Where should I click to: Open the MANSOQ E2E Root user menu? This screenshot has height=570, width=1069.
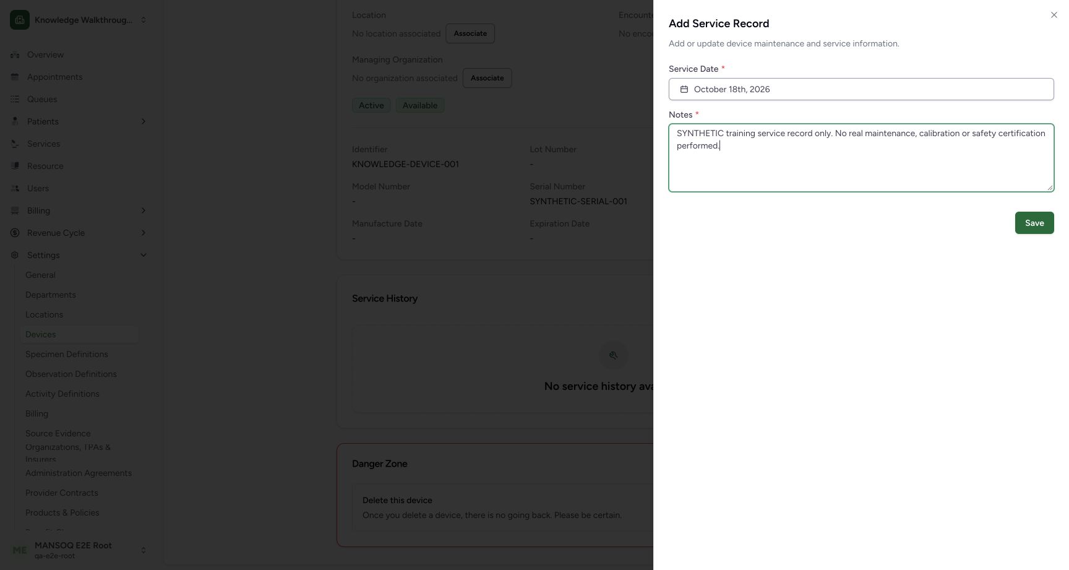pyautogui.click(x=79, y=550)
